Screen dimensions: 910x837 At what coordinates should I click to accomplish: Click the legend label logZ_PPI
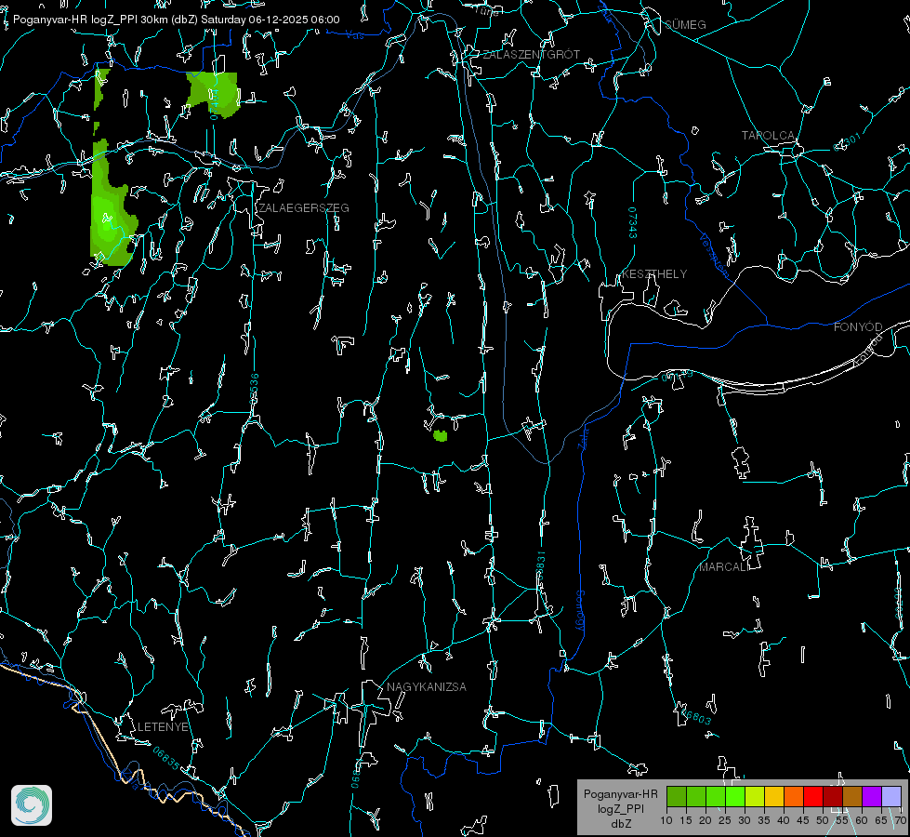pyautogui.click(x=620, y=808)
